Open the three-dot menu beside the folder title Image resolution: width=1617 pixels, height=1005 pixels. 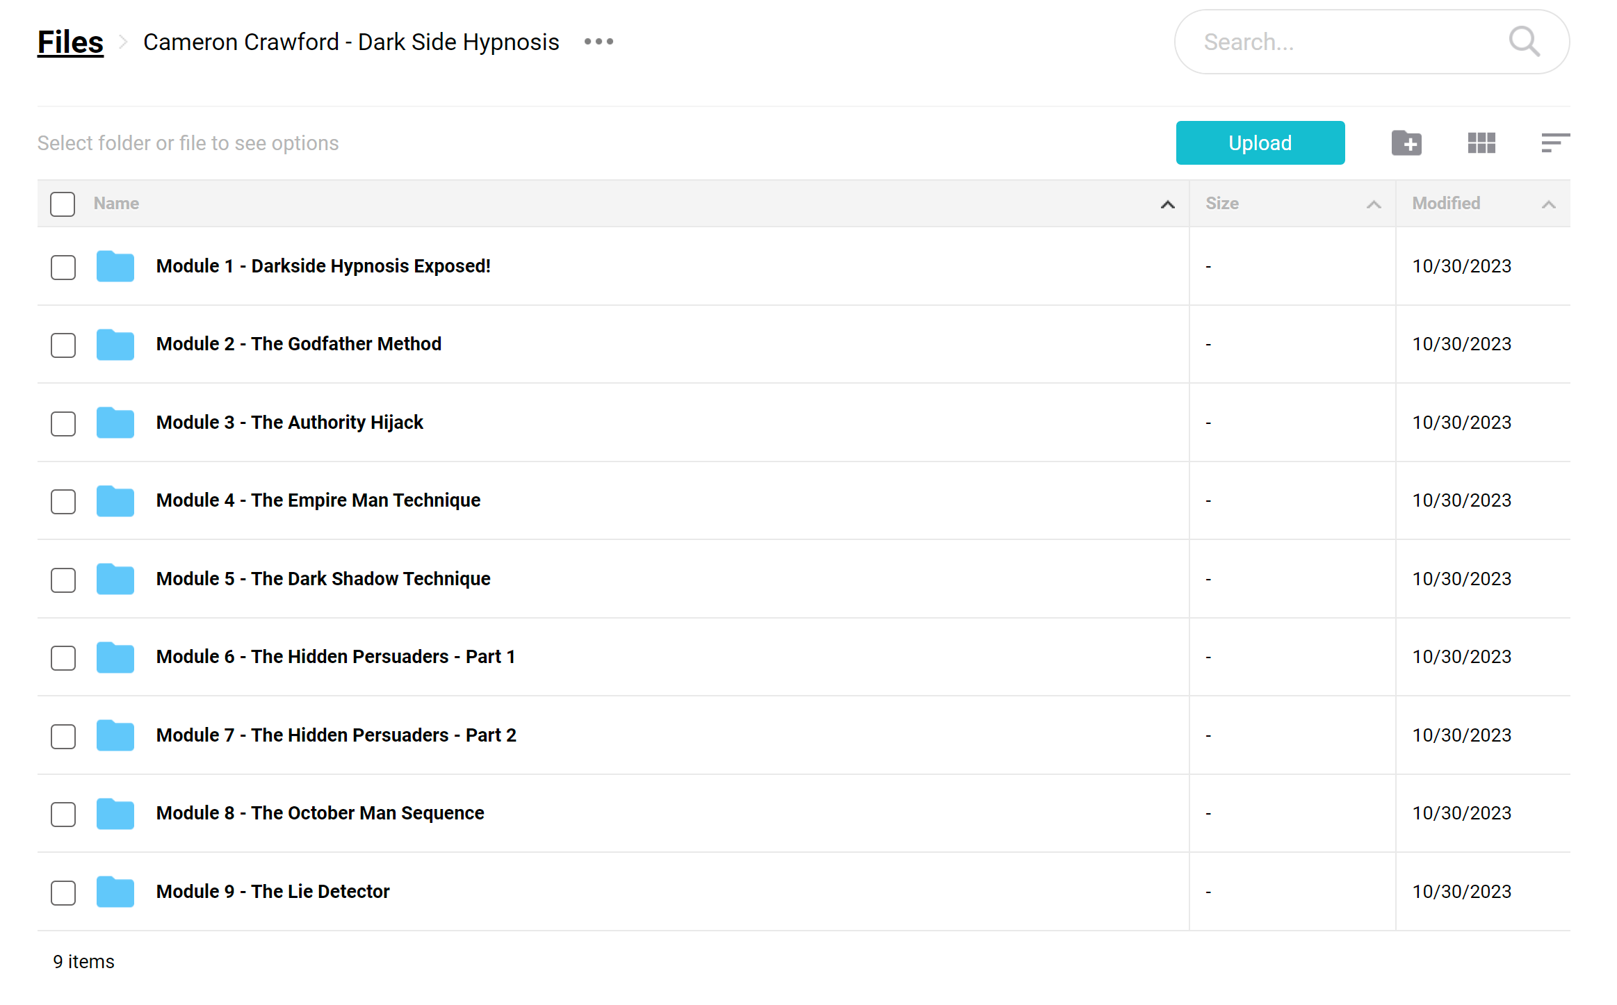[x=599, y=42]
